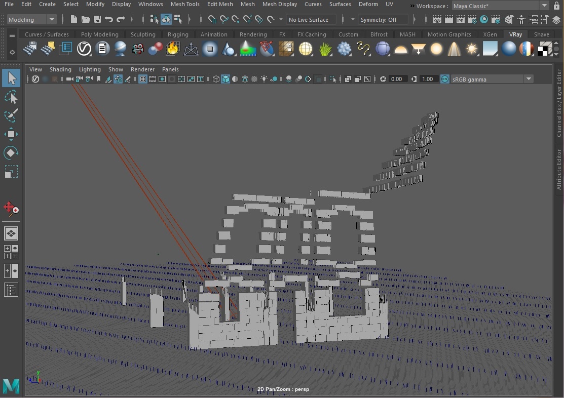
Task: Open shelf settings gear menu
Action: click(12, 53)
